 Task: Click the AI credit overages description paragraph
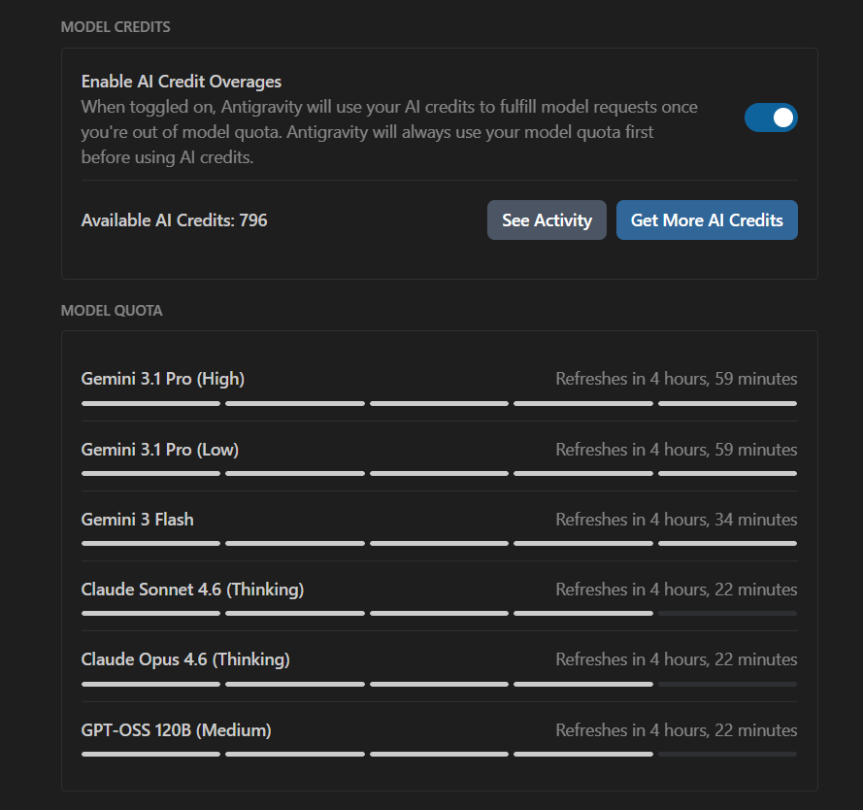click(389, 132)
